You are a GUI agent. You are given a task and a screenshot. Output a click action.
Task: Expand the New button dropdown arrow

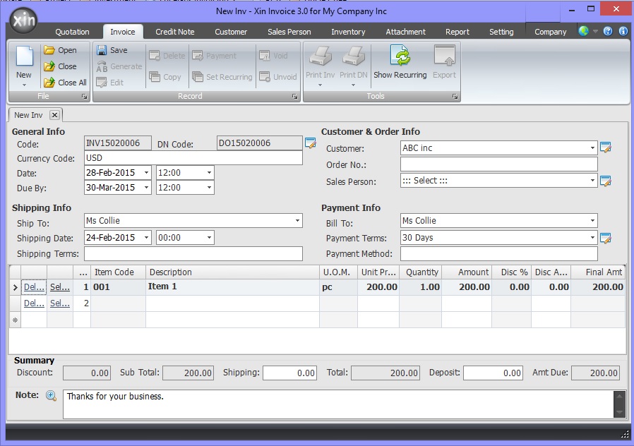24,85
